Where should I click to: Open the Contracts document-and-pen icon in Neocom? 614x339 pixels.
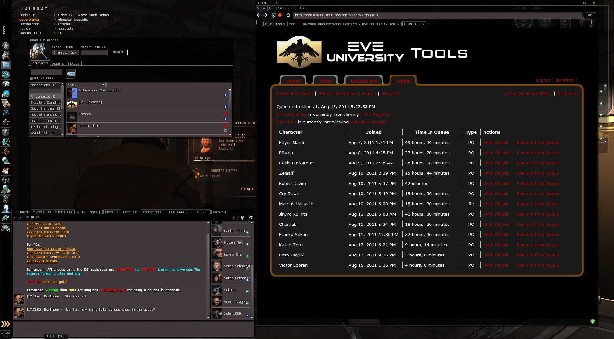pyautogui.click(x=5, y=103)
